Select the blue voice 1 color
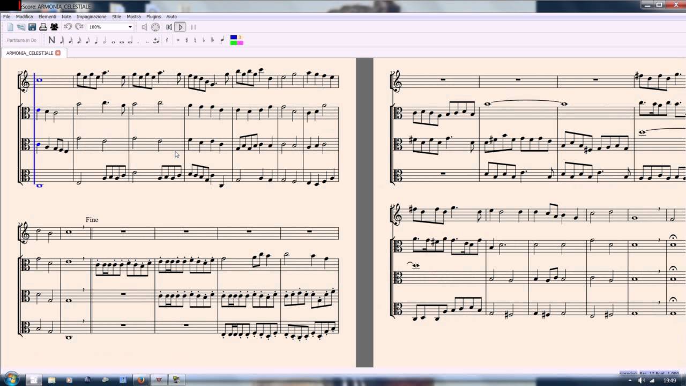 coord(234,38)
